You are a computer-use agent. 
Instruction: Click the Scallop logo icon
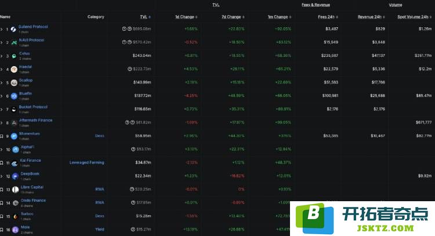[14, 83]
